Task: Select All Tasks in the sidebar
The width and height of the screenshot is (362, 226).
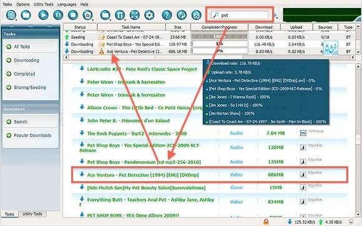Action: coord(30,47)
